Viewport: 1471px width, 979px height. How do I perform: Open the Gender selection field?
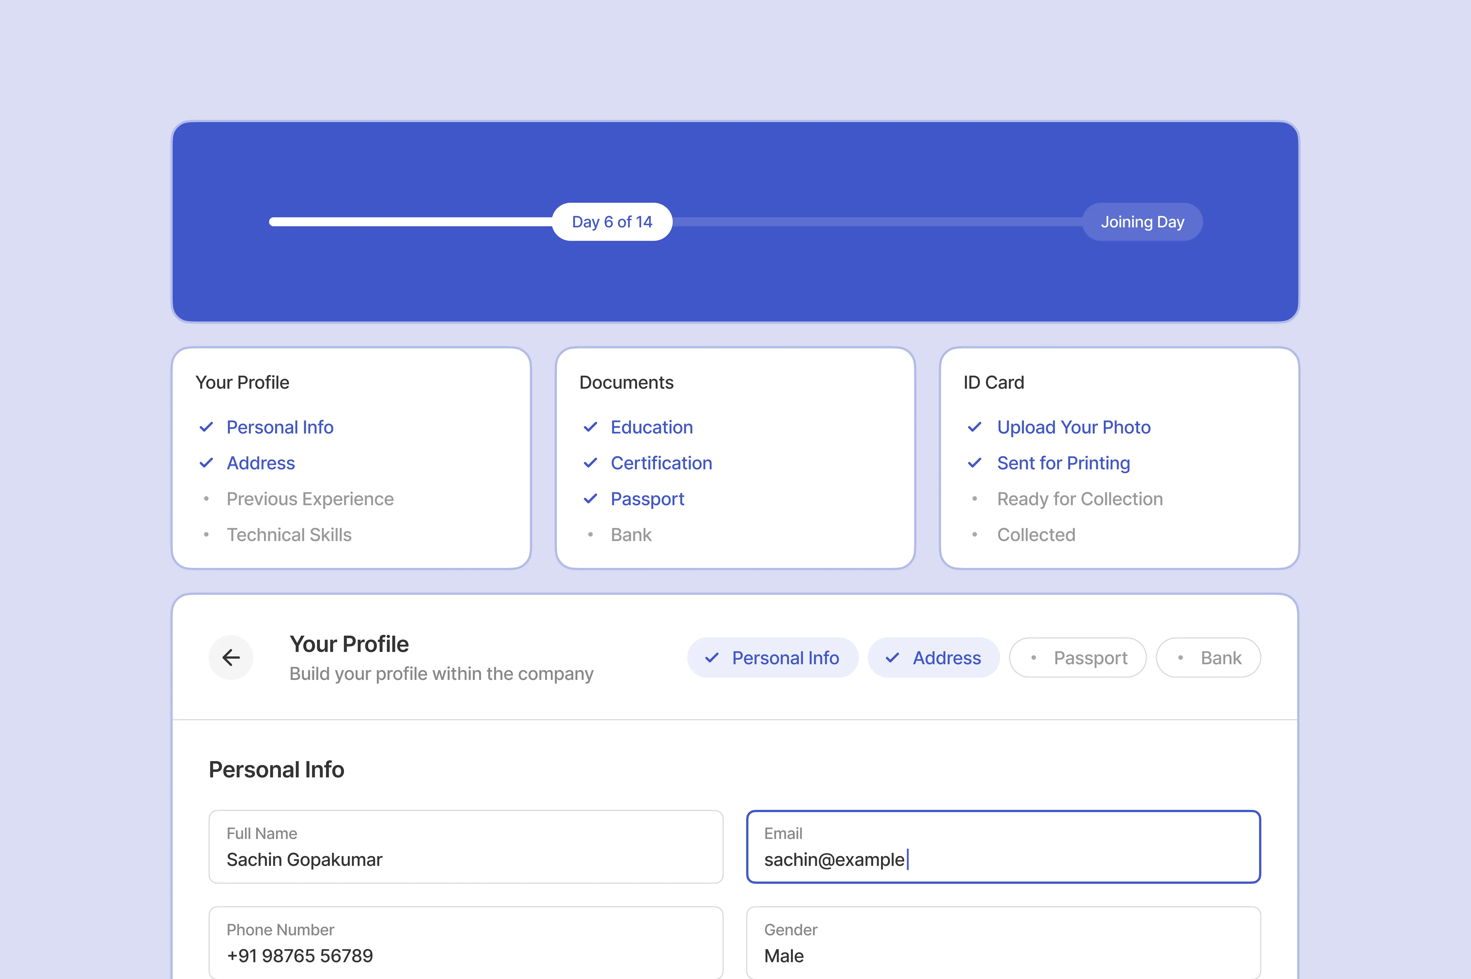click(x=1003, y=943)
